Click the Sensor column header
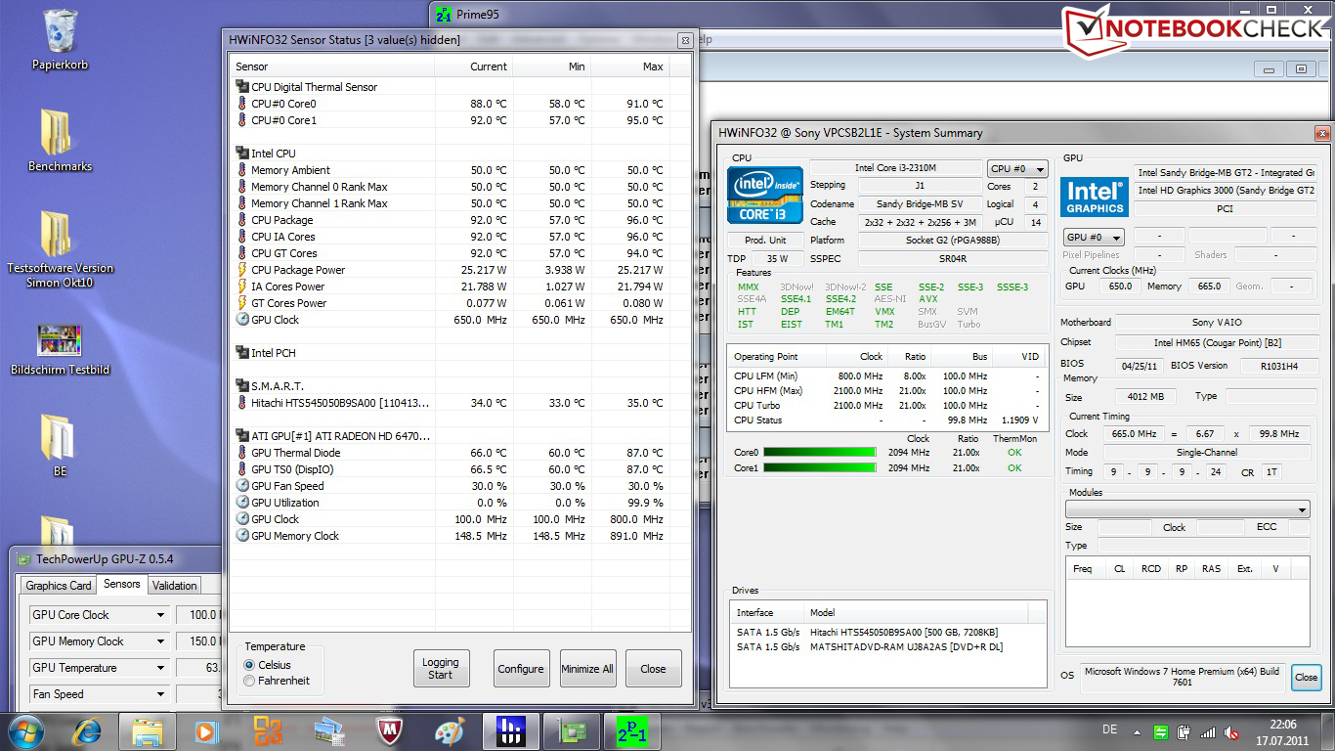This screenshot has height=751, width=1335. click(332, 66)
